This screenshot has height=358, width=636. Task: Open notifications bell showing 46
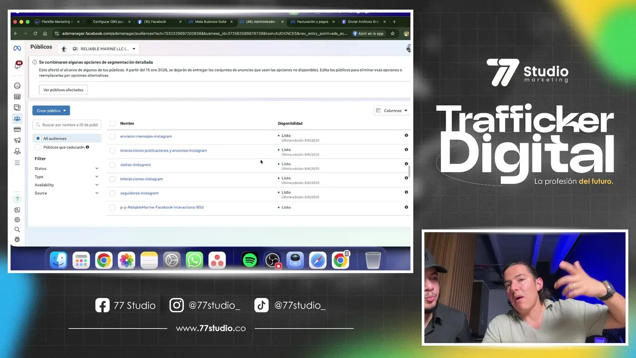17,65
